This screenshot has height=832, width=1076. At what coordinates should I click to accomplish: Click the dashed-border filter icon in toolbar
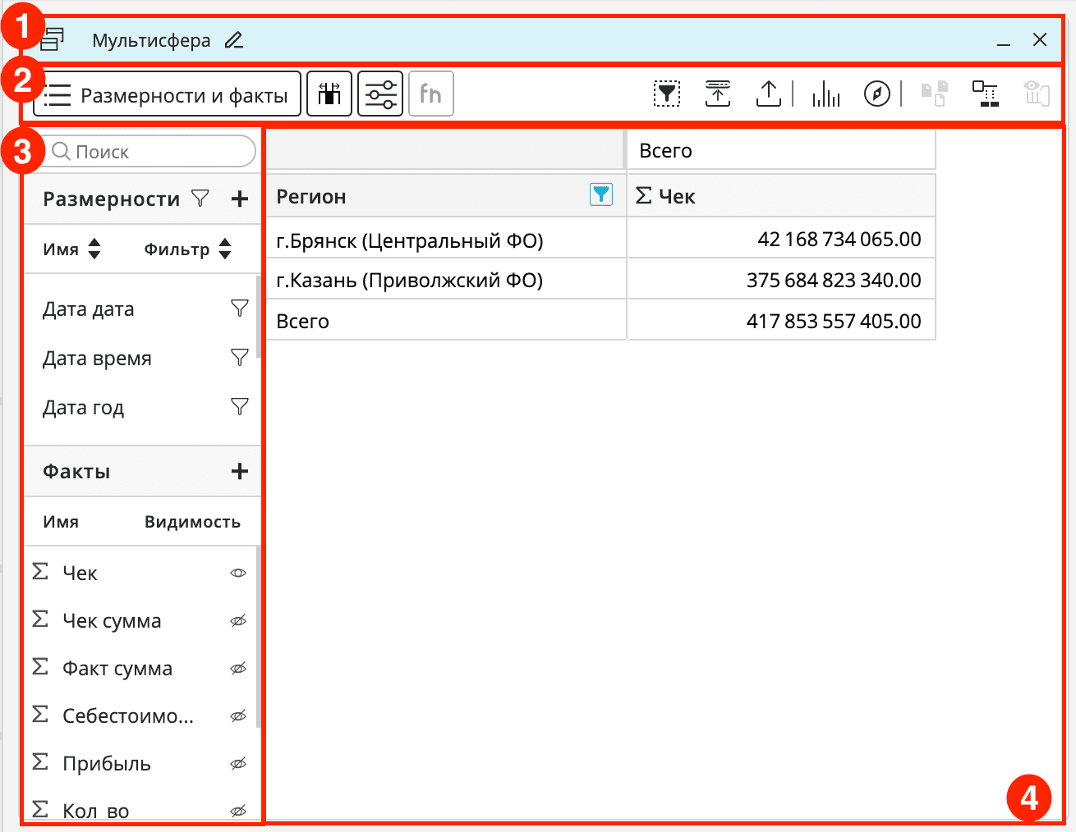[x=667, y=94]
